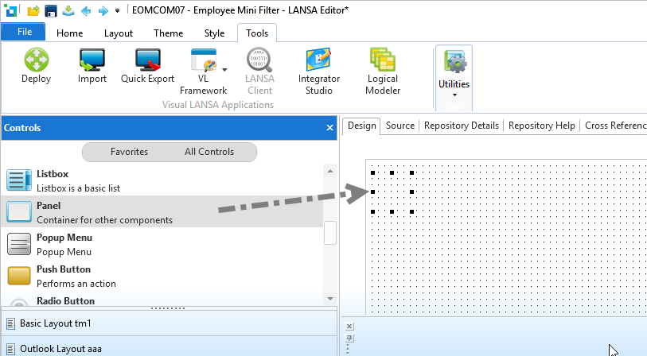
Task: Click the LANSA application logo icon
Action: tap(11, 10)
